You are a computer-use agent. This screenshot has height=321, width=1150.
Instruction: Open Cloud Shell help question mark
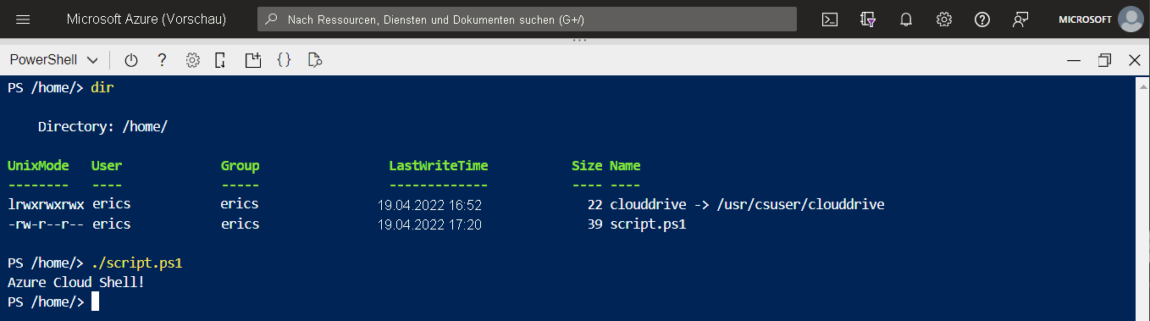[162, 60]
